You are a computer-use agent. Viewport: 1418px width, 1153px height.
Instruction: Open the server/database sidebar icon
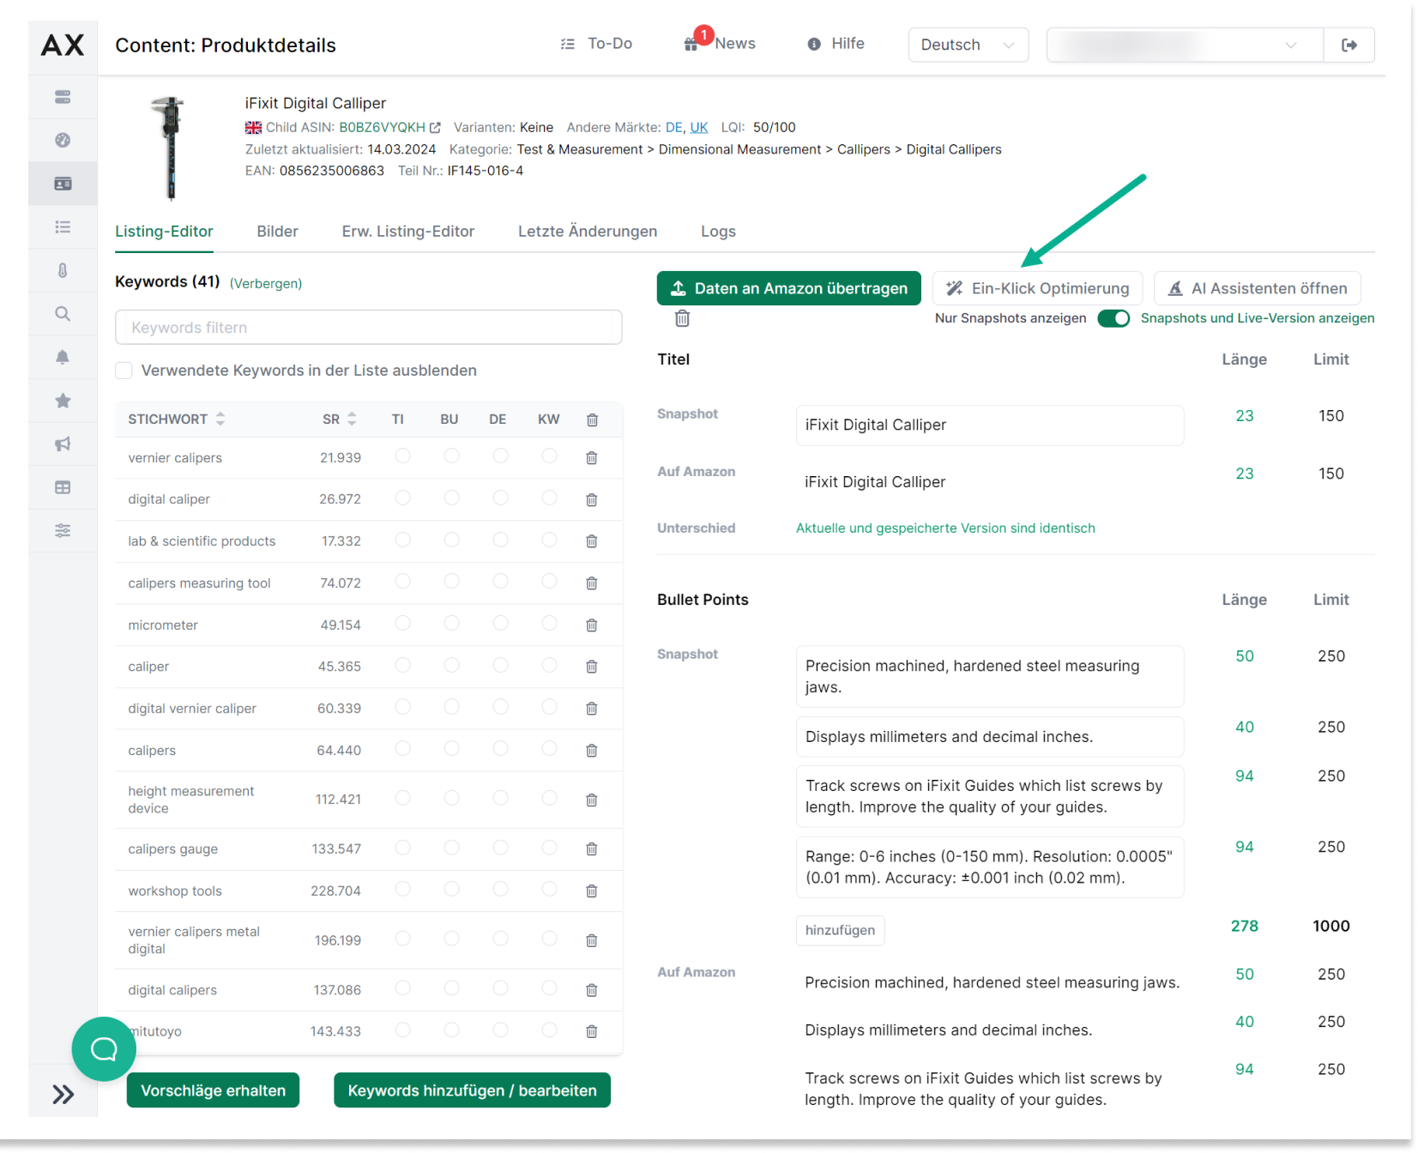(x=63, y=97)
